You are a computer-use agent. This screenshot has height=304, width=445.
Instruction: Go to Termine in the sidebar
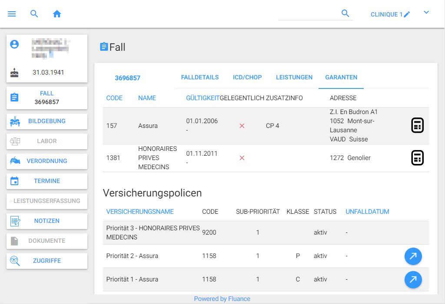click(x=46, y=181)
